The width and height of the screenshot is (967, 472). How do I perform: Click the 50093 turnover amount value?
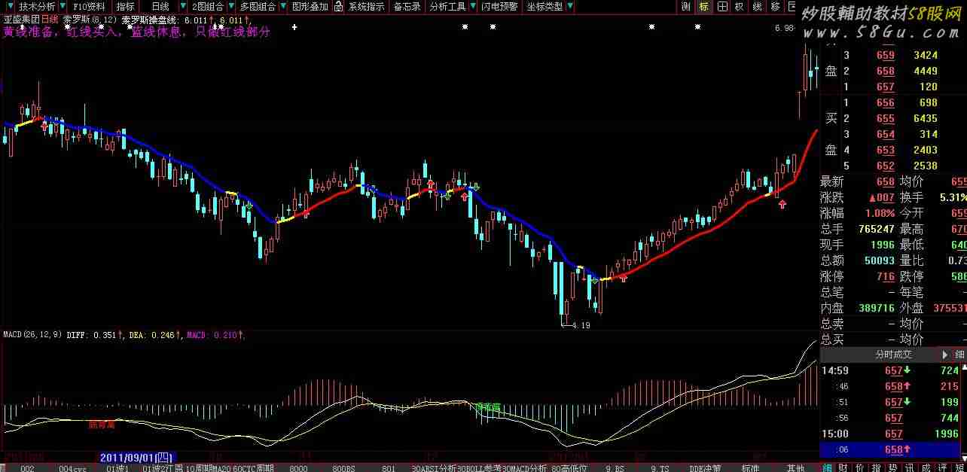click(x=879, y=260)
